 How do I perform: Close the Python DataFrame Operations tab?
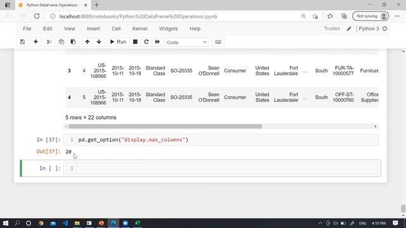point(86,5)
